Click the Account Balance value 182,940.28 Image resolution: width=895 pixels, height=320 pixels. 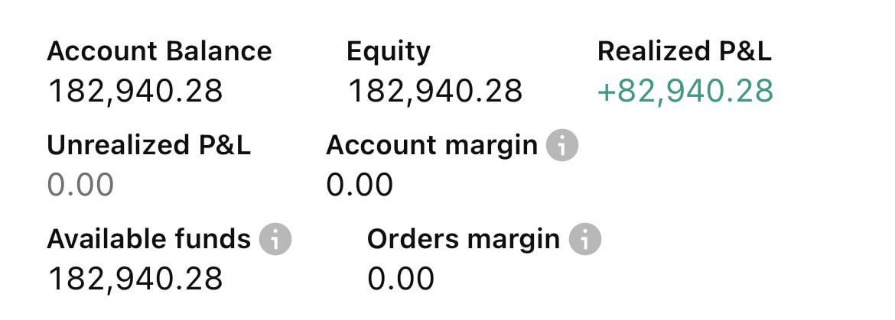(x=135, y=91)
